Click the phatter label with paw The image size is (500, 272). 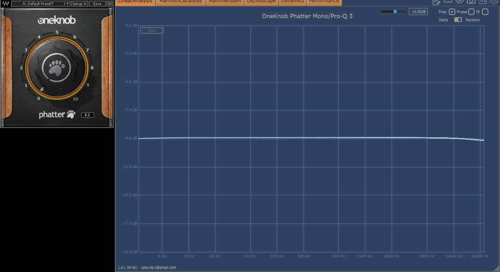[x=57, y=114]
